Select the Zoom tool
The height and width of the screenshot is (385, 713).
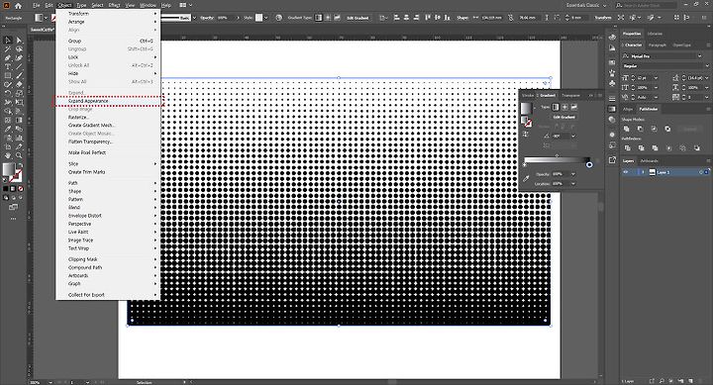click(x=19, y=155)
